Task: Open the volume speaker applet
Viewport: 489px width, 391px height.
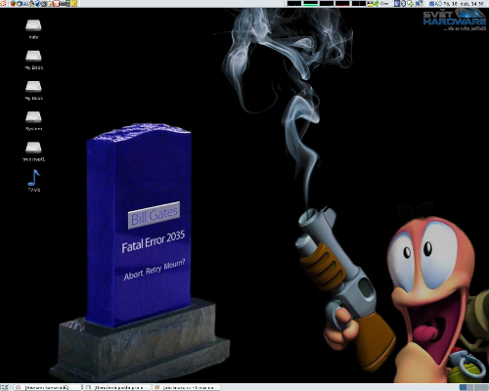Action: pos(438,3)
